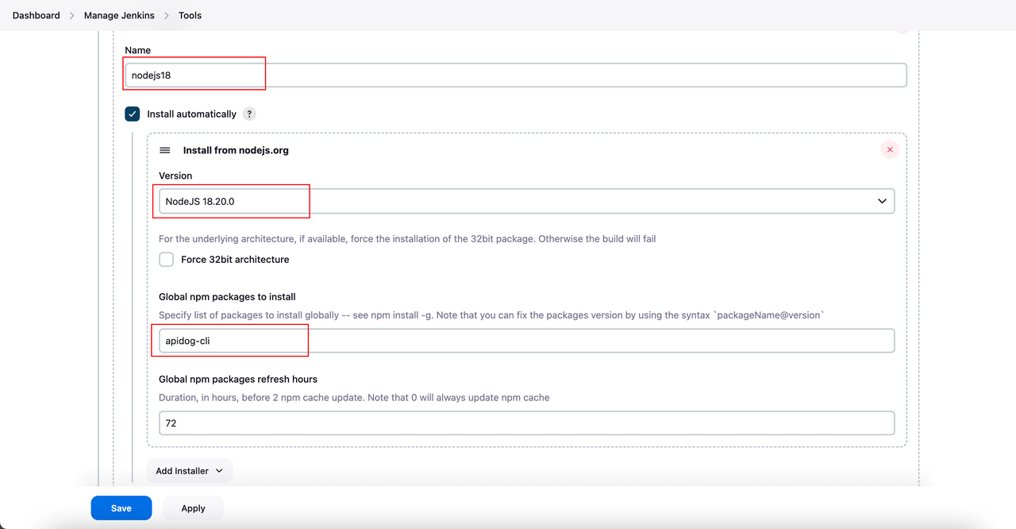Click the Global npm packages refresh hours label
The image size is (1016, 529).
[238, 380]
